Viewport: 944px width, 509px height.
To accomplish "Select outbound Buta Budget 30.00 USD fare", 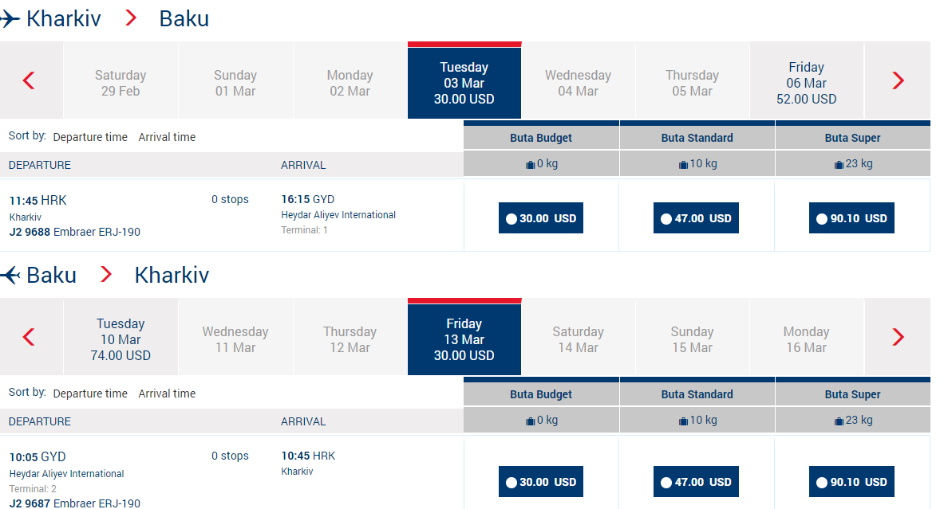I will [x=541, y=218].
